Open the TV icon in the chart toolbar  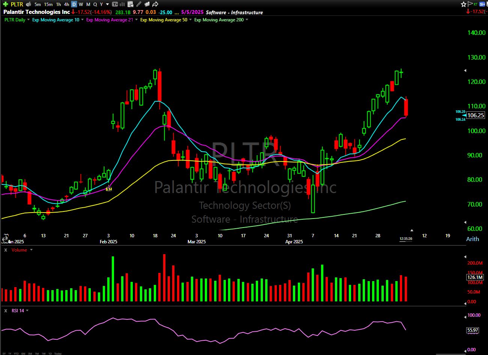click(x=115, y=4)
